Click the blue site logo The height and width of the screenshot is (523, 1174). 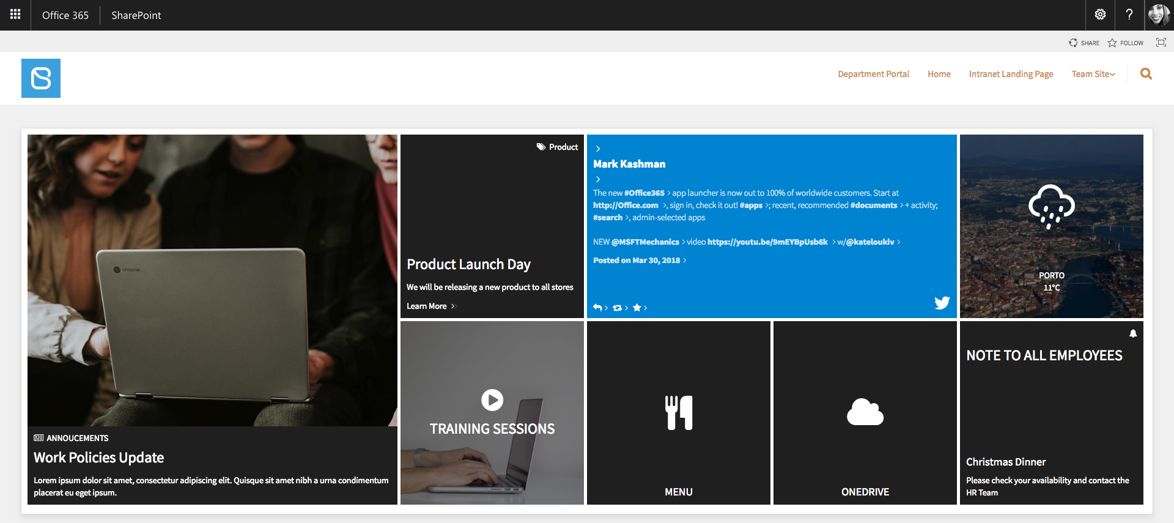pyautogui.click(x=41, y=78)
